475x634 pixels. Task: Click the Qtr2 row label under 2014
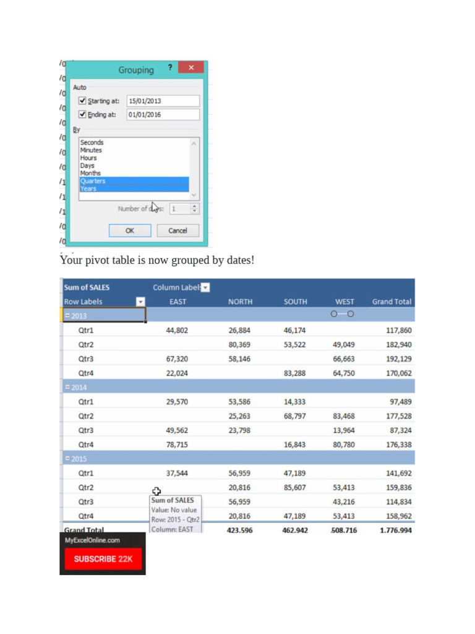(85, 416)
